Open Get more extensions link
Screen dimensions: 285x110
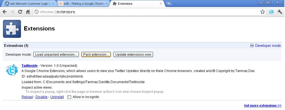point(263,106)
